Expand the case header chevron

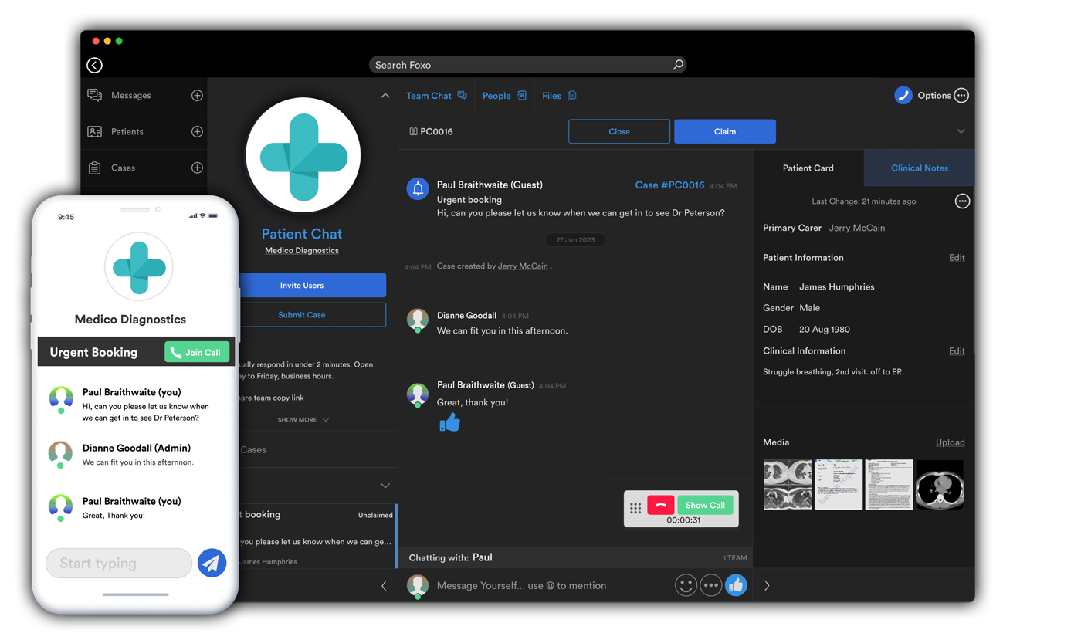(x=961, y=131)
